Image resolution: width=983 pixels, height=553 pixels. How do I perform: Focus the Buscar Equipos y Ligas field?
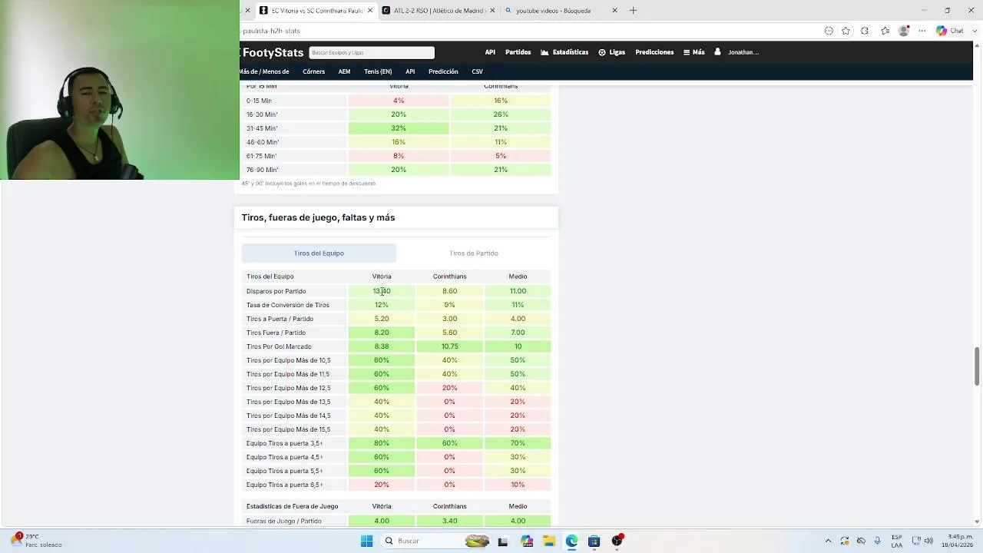click(x=372, y=52)
